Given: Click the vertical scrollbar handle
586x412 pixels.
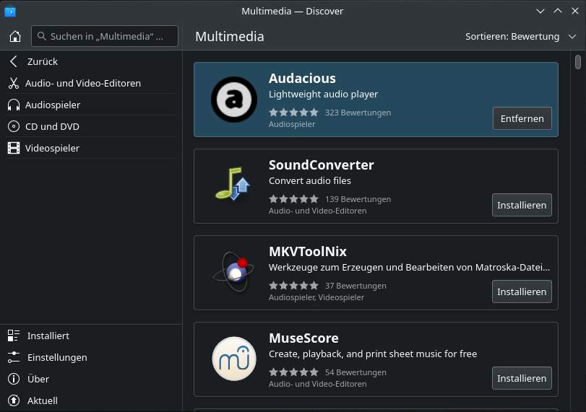Looking at the screenshot, I should pos(578,62).
